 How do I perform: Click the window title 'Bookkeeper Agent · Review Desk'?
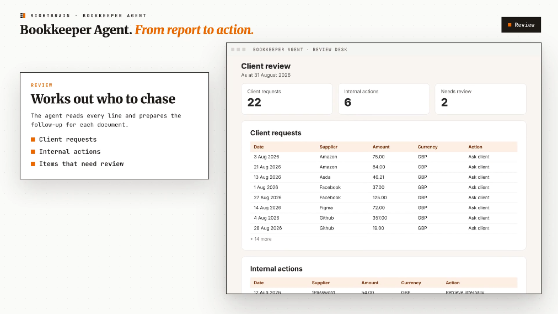click(300, 50)
